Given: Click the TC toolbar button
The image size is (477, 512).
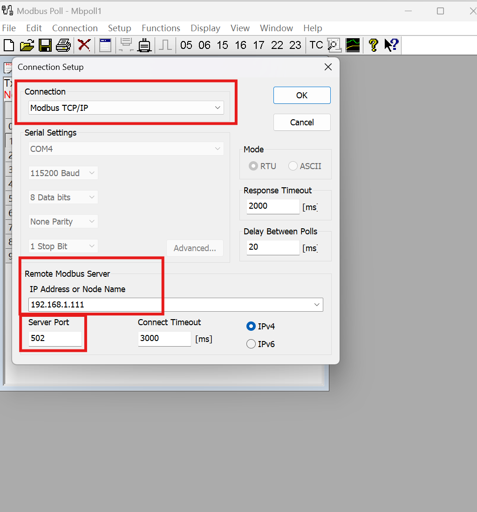Looking at the screenshot, I should [316, 45].
